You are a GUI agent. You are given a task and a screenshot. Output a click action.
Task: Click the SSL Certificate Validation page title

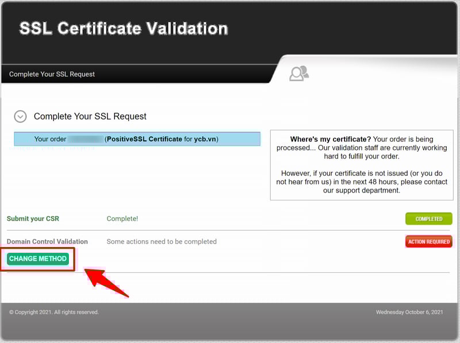pos(124,29)
